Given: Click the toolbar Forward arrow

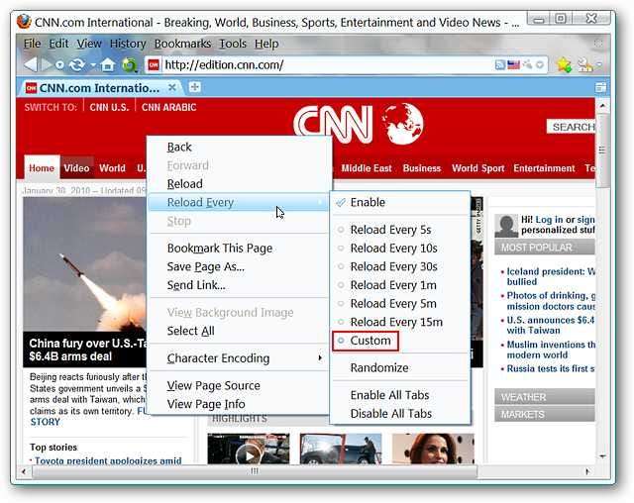Looking at the screenshot, I should 47,64.
